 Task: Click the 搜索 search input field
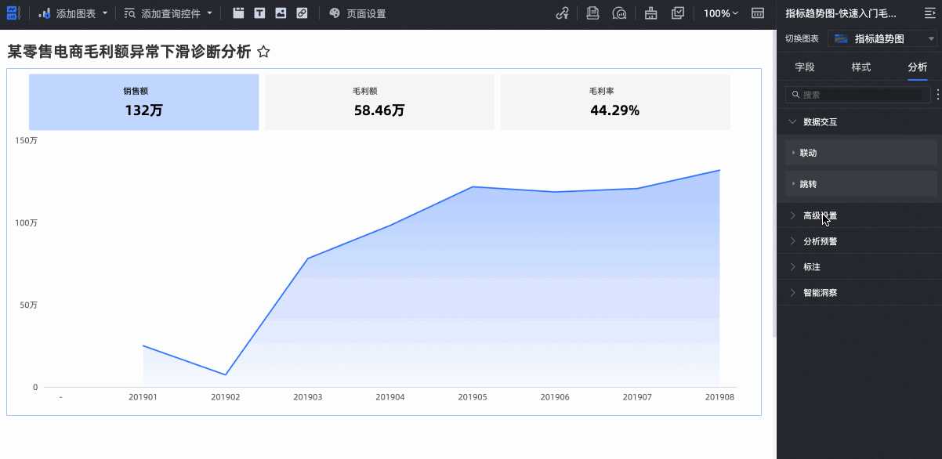858,95
